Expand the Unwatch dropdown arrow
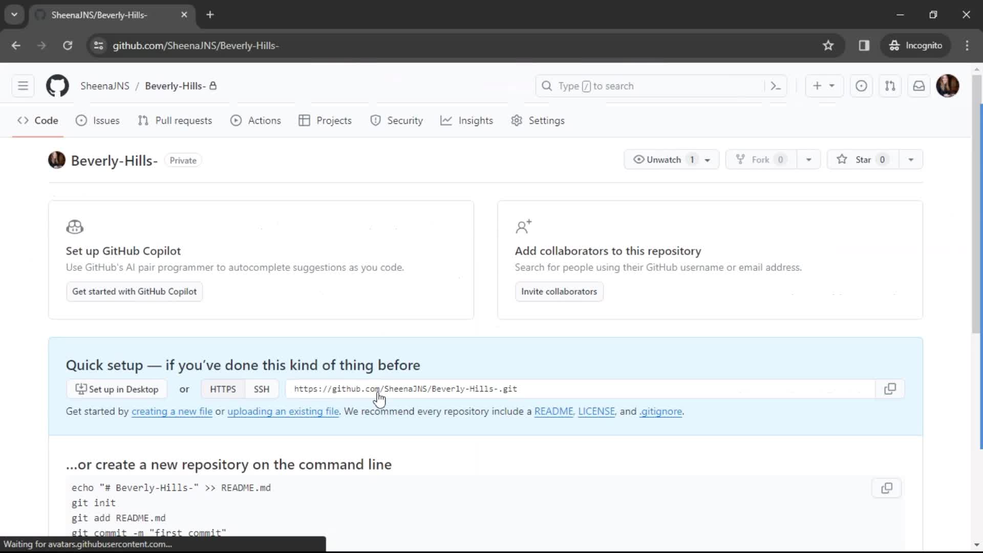Screen dimensions: 983x553 (708, 159)
